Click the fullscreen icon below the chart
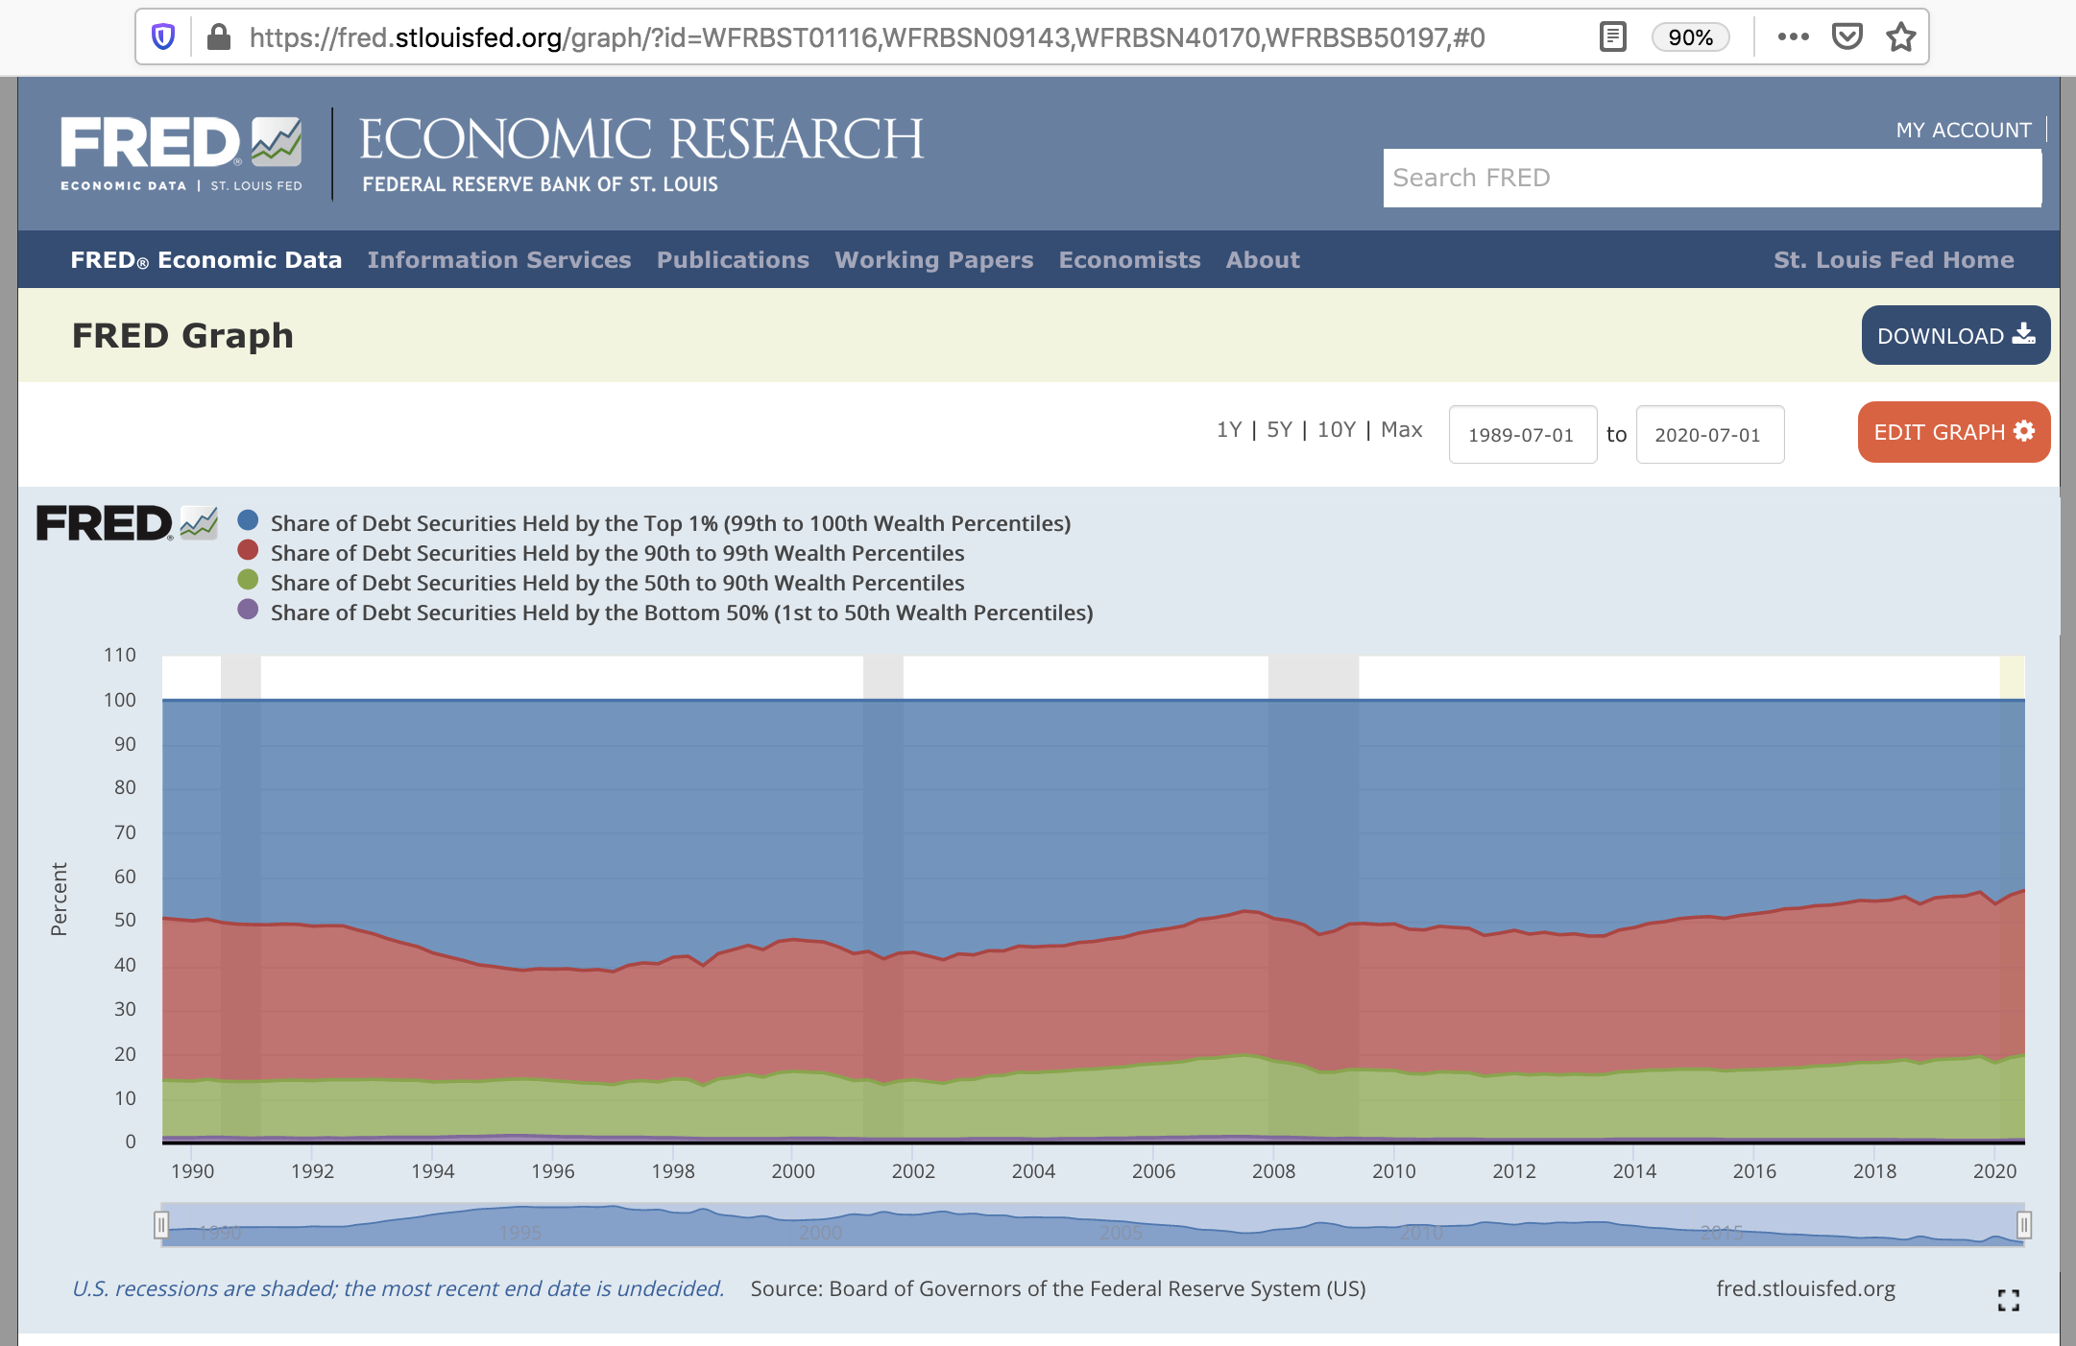Image resolution: width=2076 pixels, height=1346 pixels. [2008, 1300]
